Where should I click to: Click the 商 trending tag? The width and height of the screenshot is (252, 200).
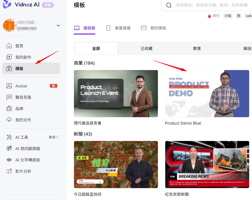click(x=239, y=16)
